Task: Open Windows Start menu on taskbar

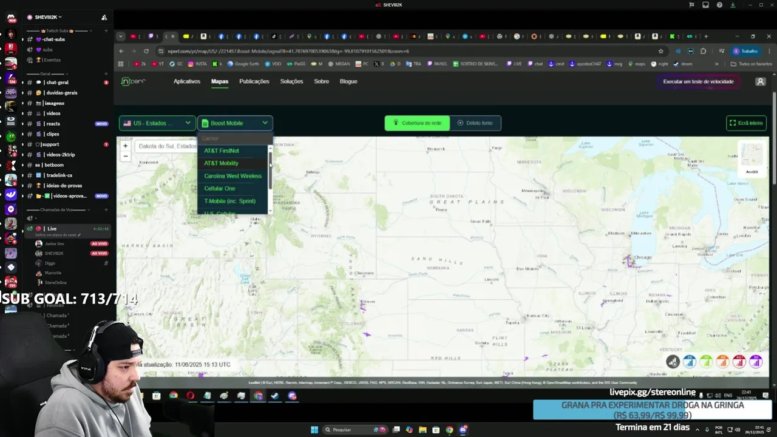Action: coord(314,430)
